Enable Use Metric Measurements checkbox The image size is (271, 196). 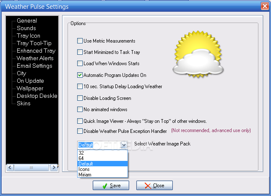80,41
